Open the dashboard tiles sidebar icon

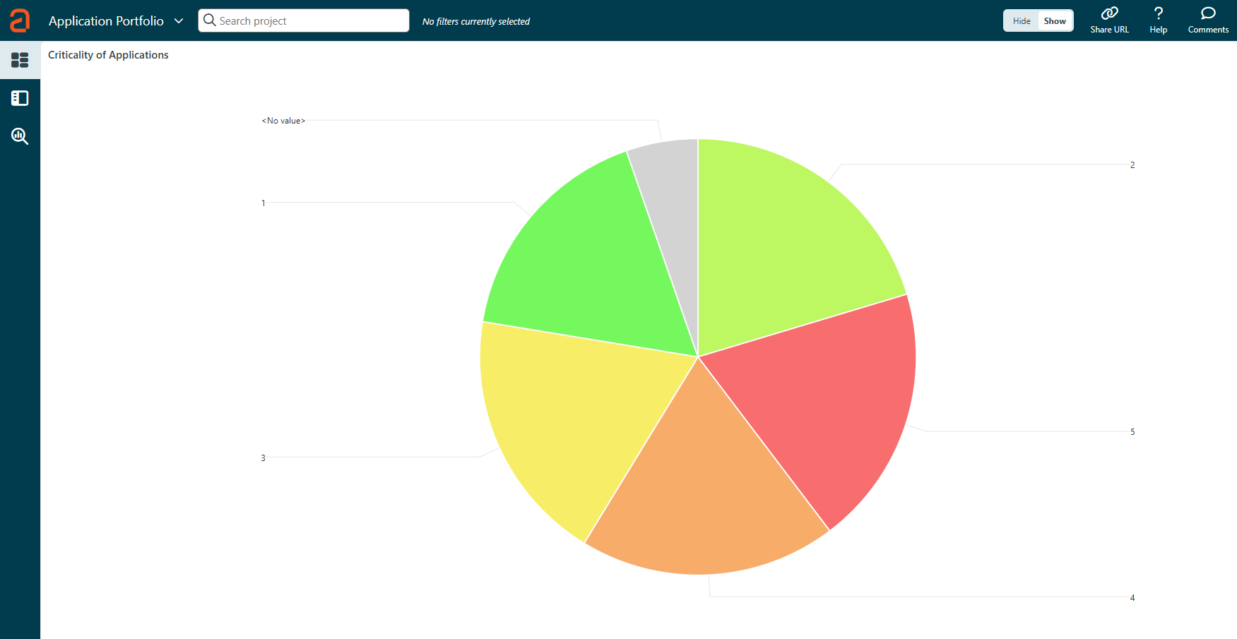pos(20,60)
